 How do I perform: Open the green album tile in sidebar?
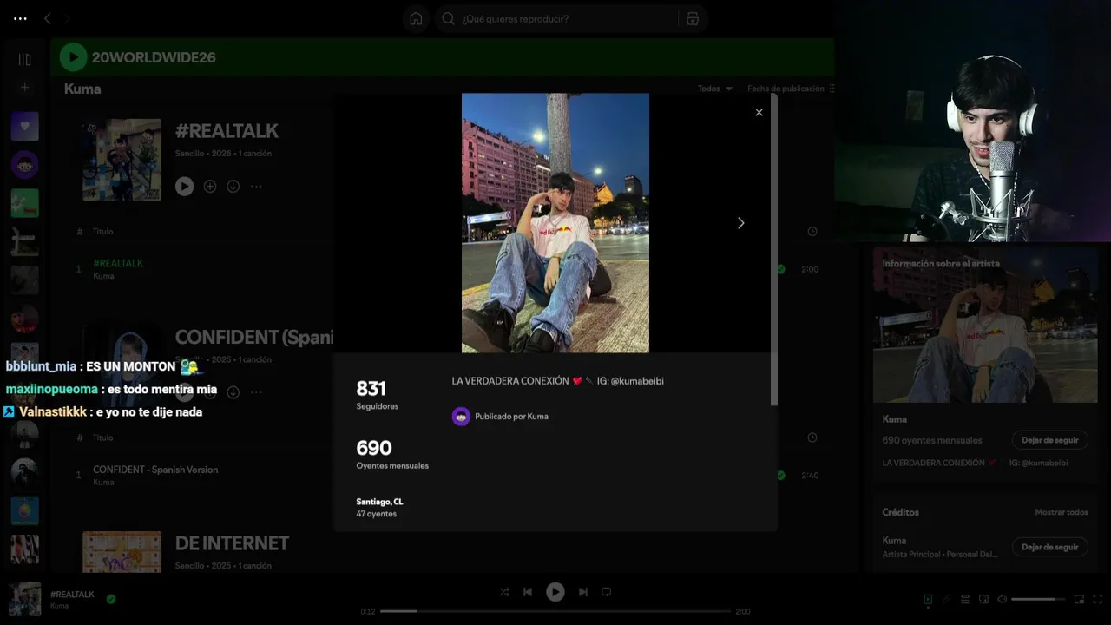click(x=24, y=203)
